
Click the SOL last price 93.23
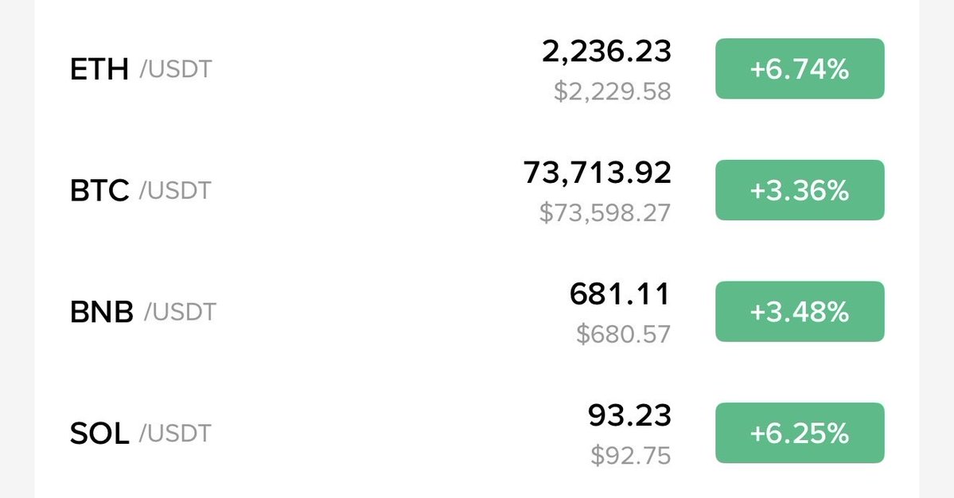(x=629, y=415)
